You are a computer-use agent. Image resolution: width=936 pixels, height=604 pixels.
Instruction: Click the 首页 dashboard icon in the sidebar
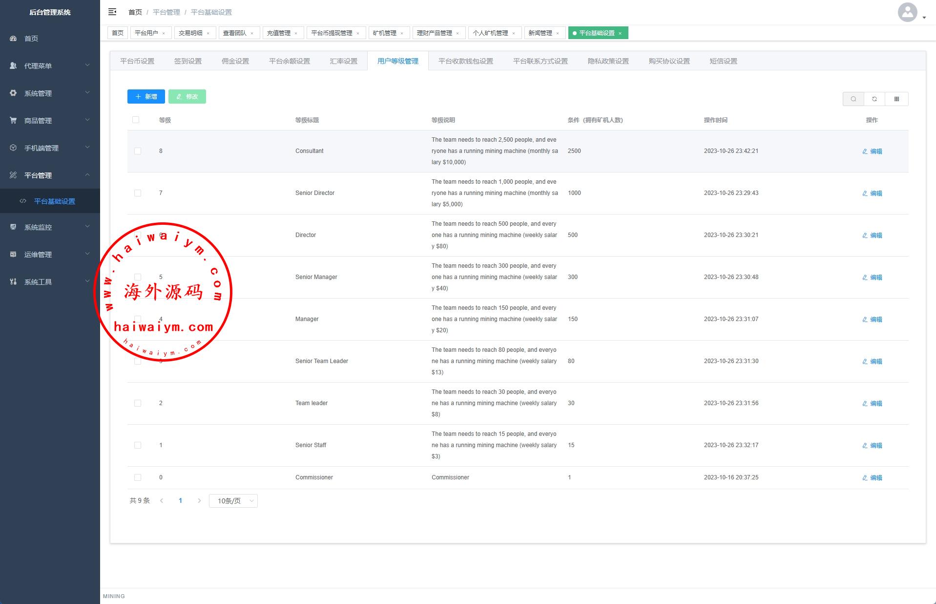point(13,39)
